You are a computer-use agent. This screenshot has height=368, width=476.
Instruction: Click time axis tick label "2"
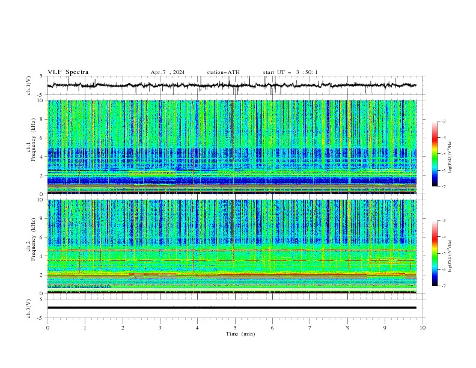[x=123, y=328]
